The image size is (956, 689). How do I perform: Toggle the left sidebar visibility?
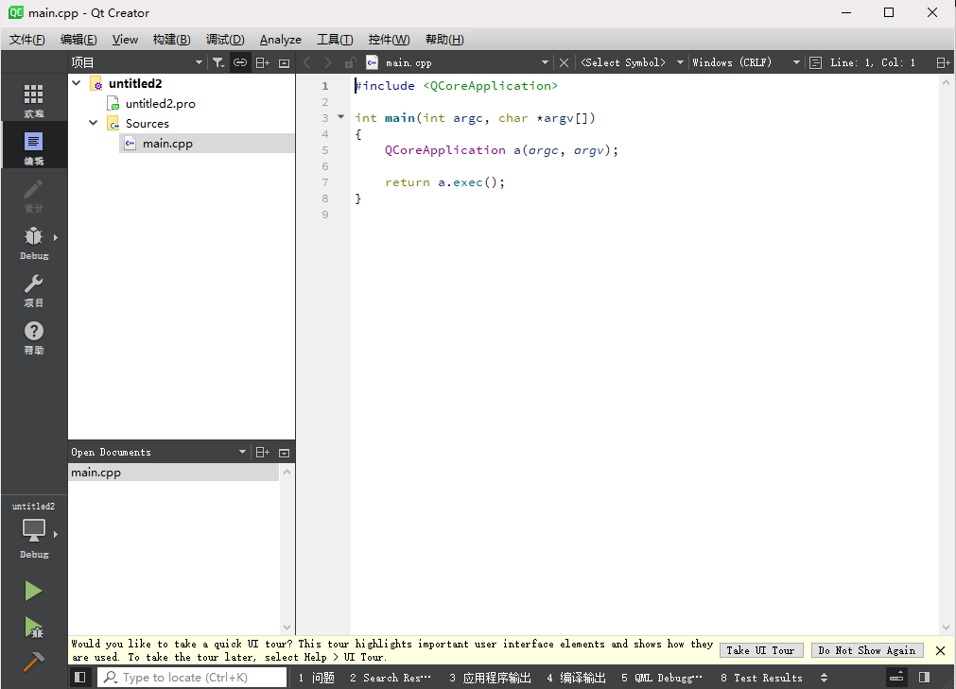pyautogui.click(x=79, y=678)
